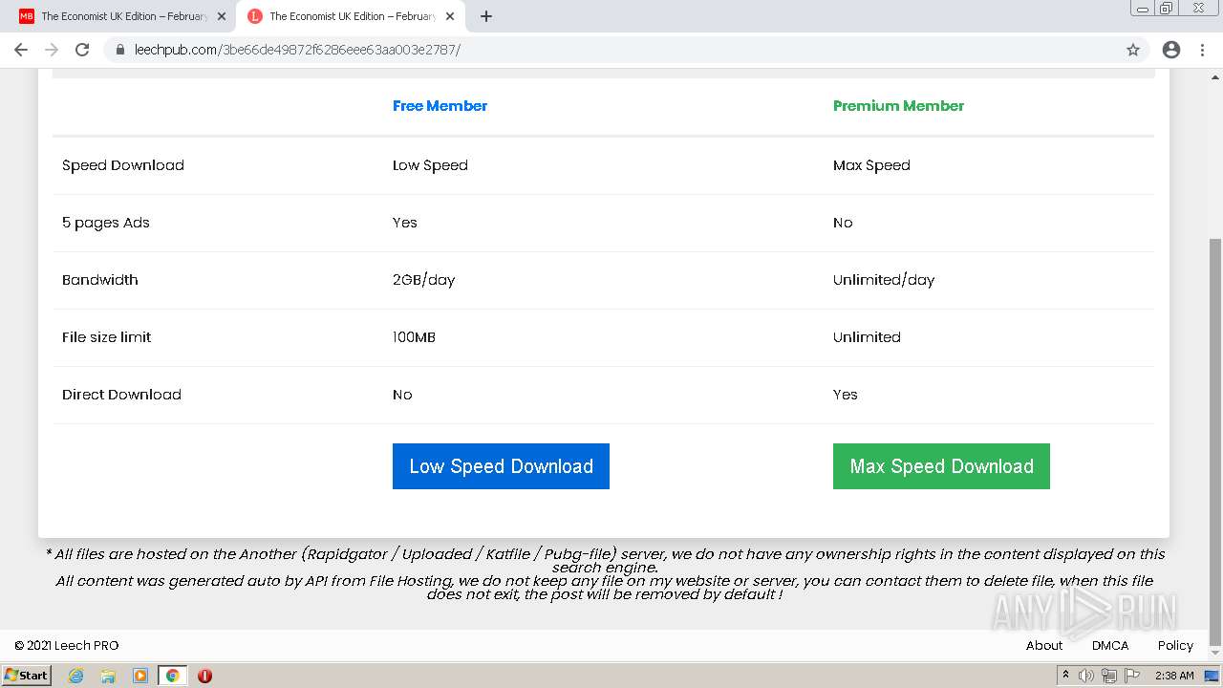
Task: Open the Action Center flag icon
Action: [x=1132, y=676]
